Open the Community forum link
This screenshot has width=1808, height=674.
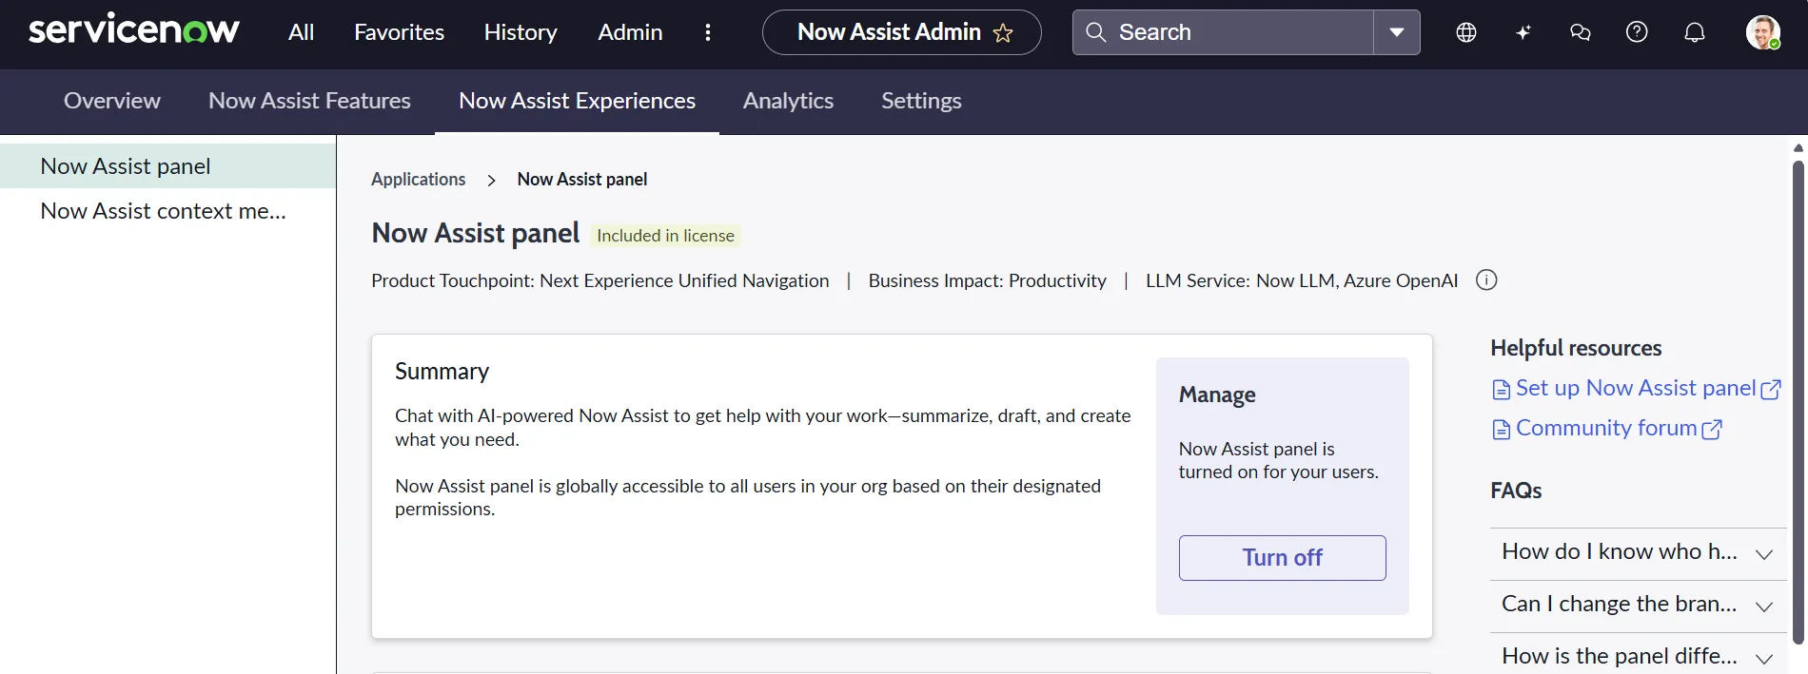point(1606,429)
